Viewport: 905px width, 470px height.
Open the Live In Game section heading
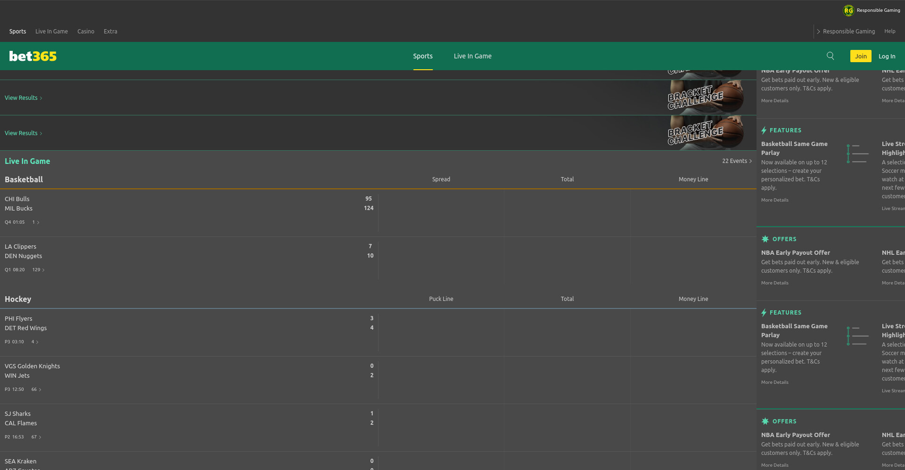click(x=27, y=161)
